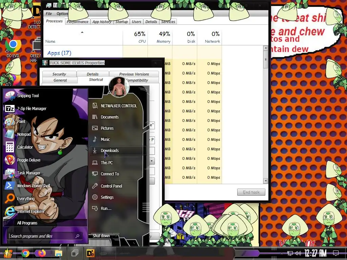
Task: Select Shortcut tab in Properties dialog
Action: (x=96, y=80)
